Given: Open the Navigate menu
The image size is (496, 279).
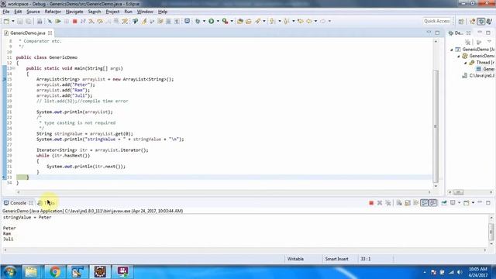Looking at the screenshot, I should point(74,12).
